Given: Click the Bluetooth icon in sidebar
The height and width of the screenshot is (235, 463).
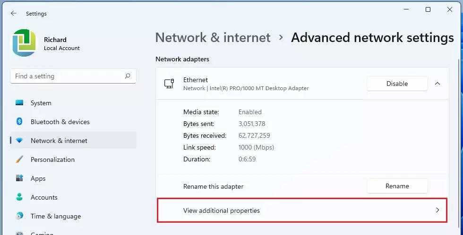Looking at the screenshot, I should tap(19, 122).
